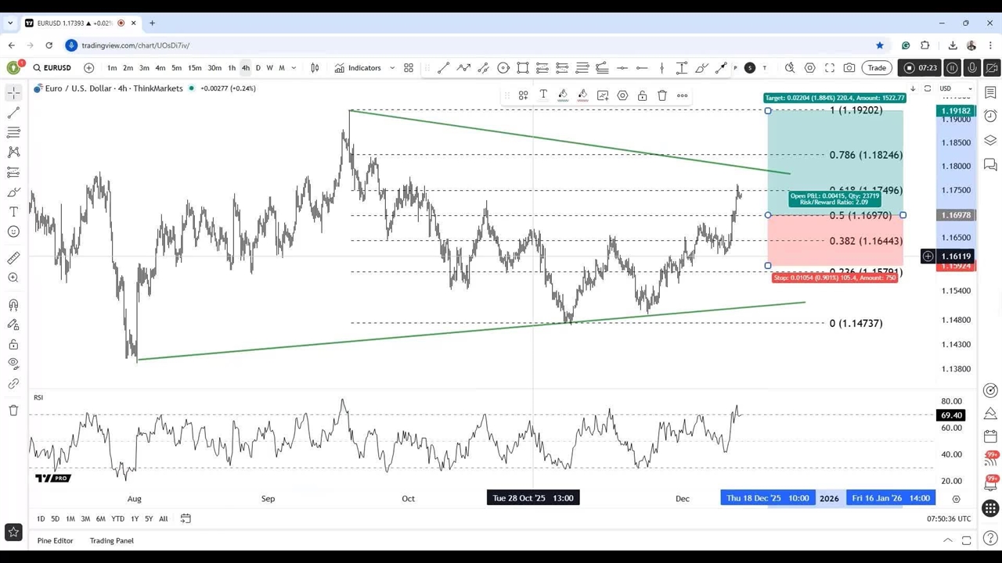Delete the selected drawing with trash icon
The image size is (1002, 563).
click(662, 95)
